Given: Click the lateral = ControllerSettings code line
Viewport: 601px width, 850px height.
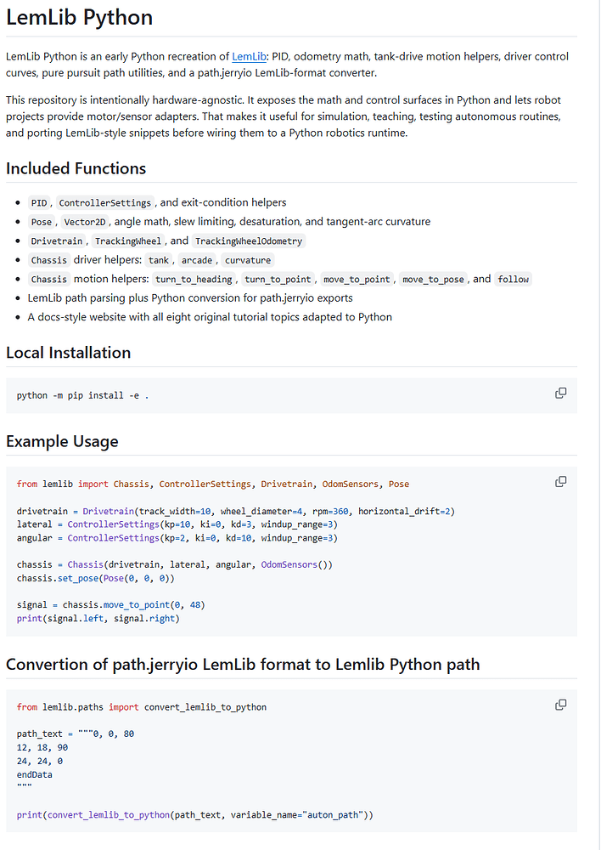Looking at the screenshot, I should click(177, 524).
